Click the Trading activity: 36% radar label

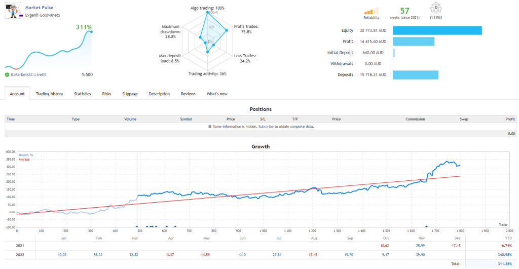pos(207,74)
